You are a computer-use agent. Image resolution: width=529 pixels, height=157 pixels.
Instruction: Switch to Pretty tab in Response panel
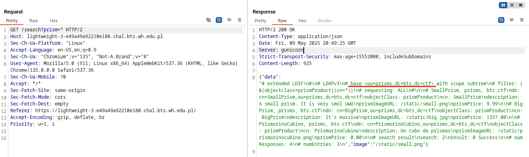pos(261,21)
